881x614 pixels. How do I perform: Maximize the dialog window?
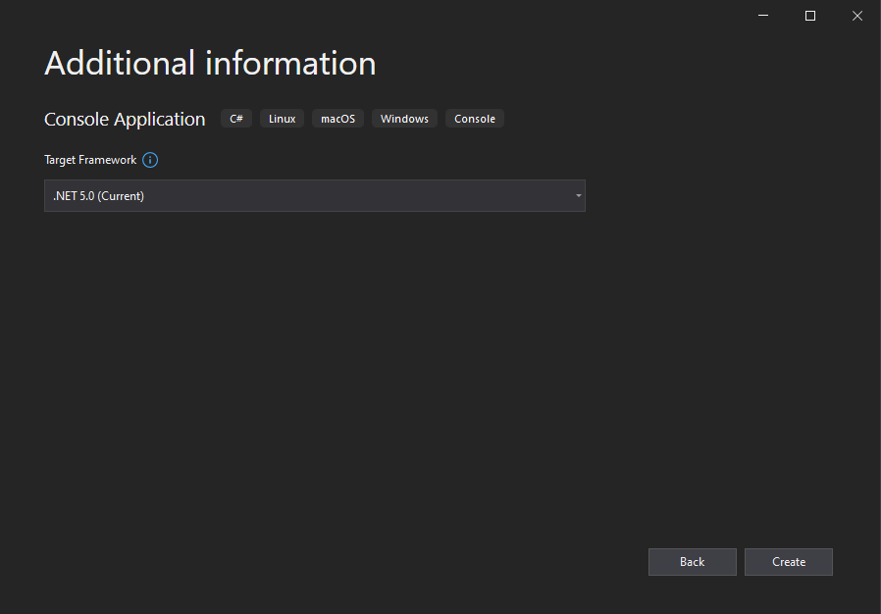[x=810, y=16]
